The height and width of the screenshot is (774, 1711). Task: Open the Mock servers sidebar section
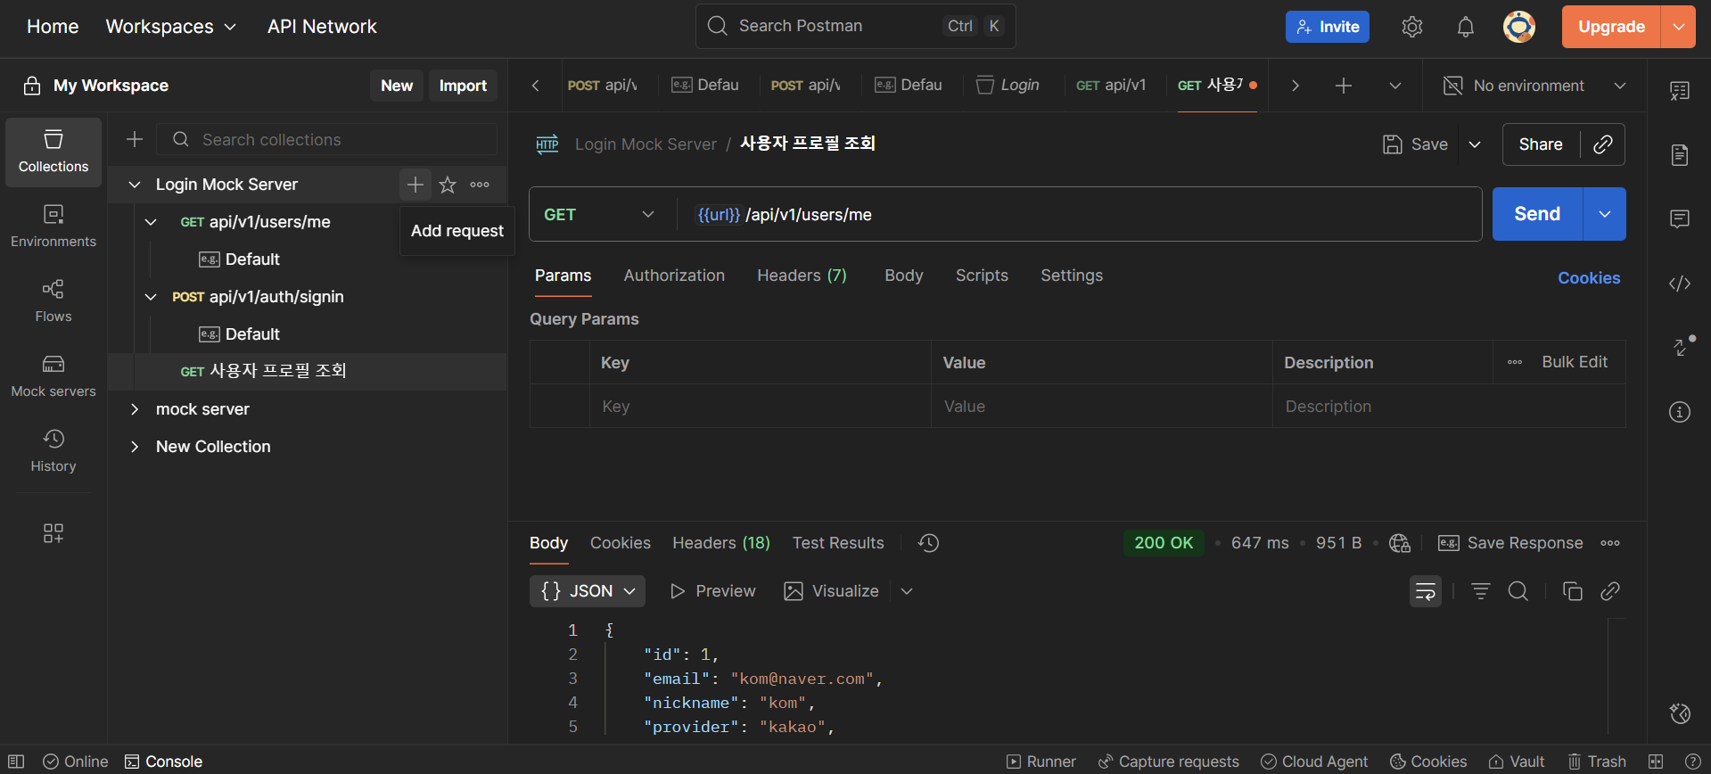tap(53, 376)
